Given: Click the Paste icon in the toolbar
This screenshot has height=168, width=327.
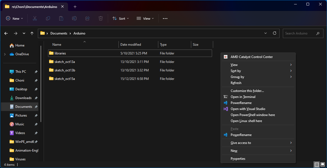Looking at the screenshot, I should (x=61, y=18).
